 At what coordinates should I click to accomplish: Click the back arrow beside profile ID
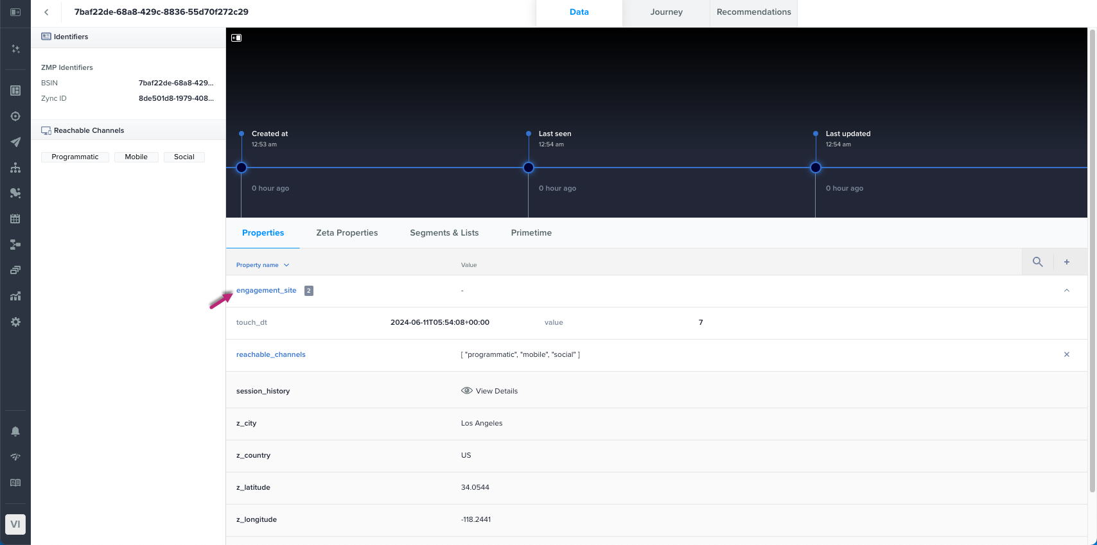click(46, 12)
